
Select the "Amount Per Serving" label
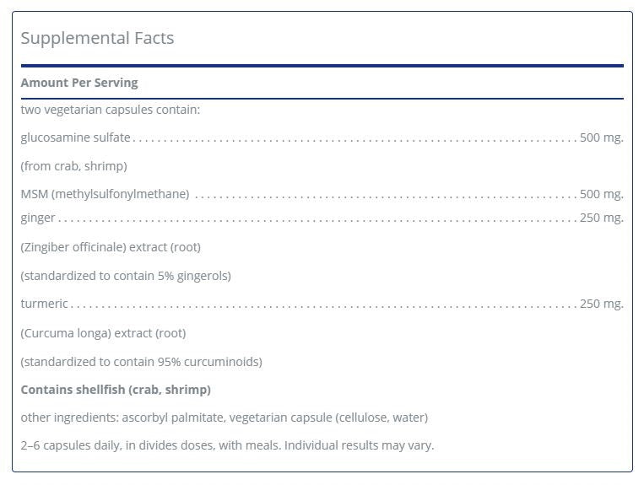[x=79, y=83]
